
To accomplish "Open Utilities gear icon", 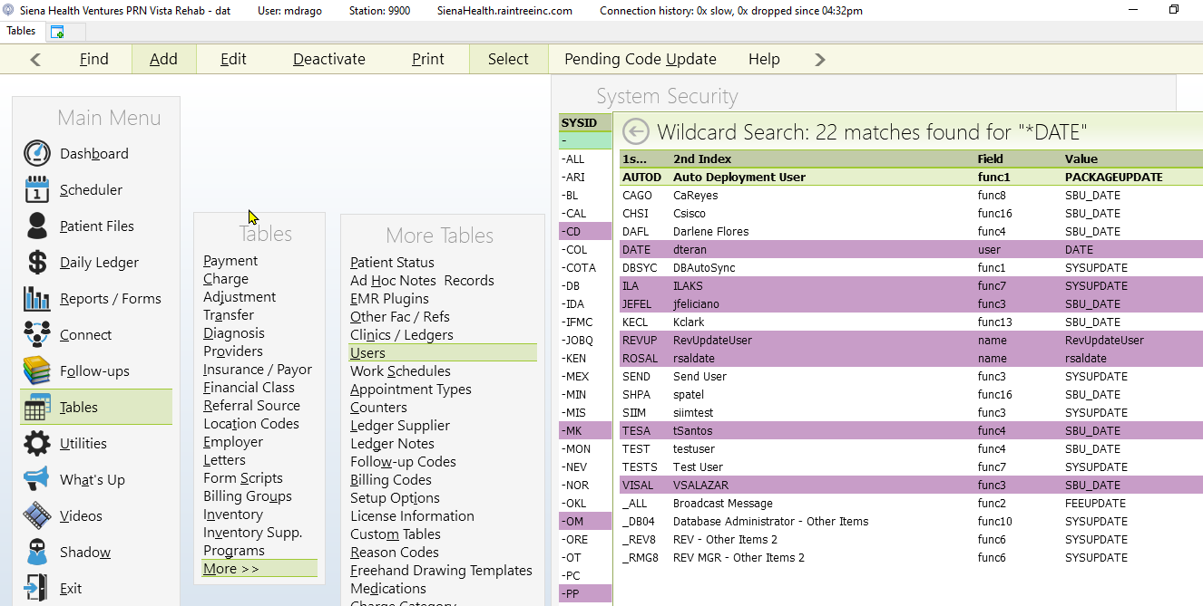I will point(37,443).
